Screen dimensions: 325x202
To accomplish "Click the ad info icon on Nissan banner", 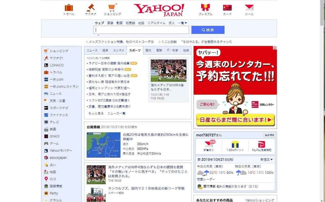I will (275, 48).
